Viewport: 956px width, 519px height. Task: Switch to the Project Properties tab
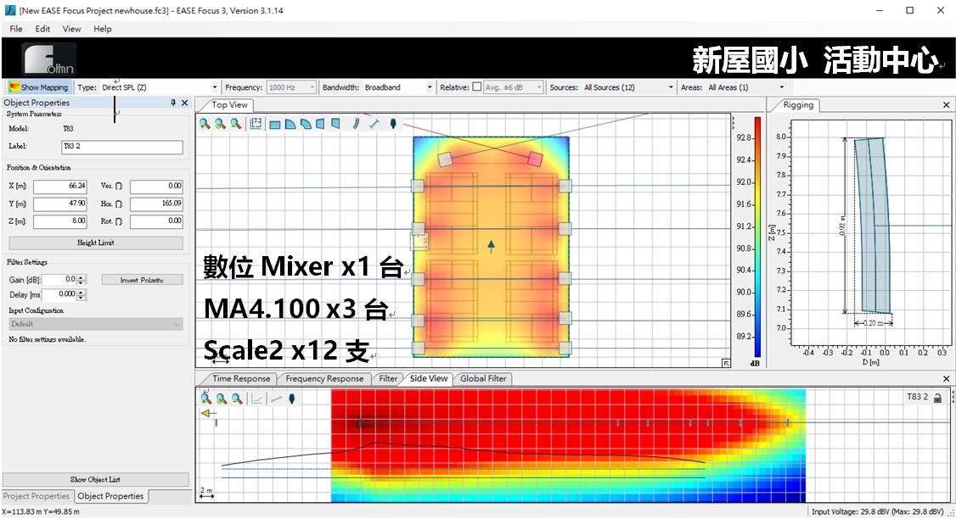click(x=37, y=496)
